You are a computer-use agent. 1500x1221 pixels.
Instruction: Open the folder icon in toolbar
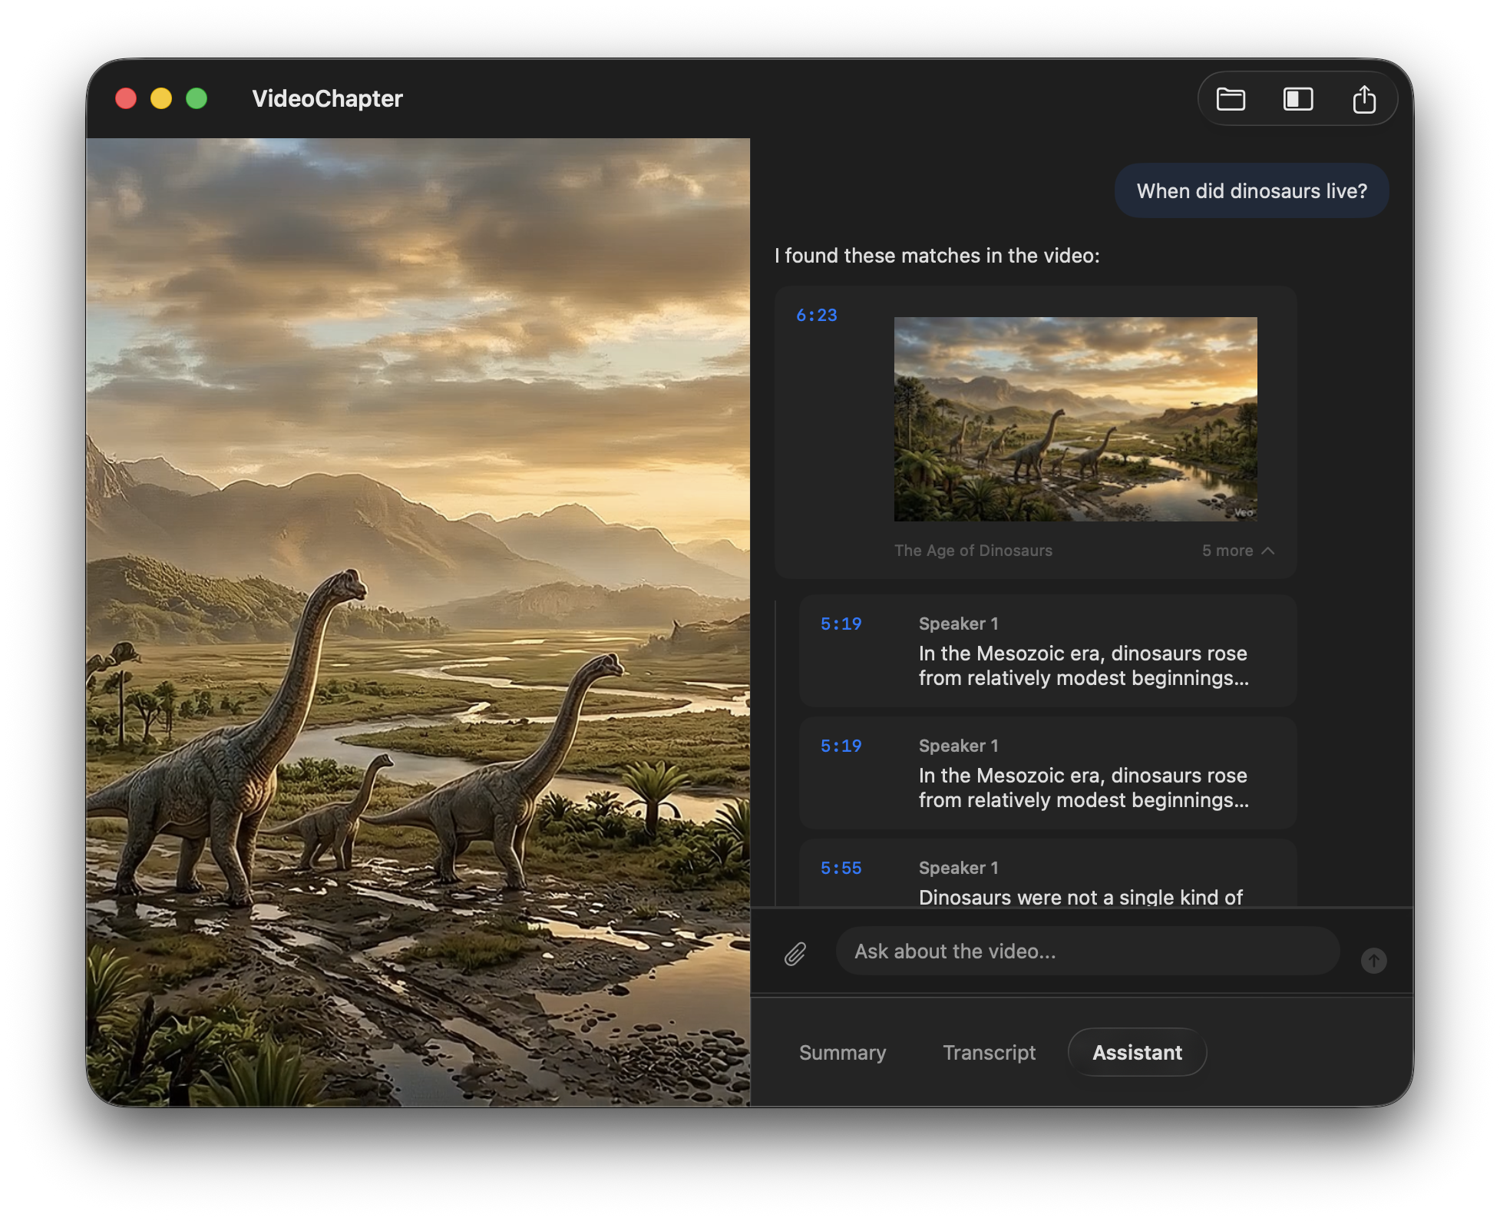pos(1231,99)
